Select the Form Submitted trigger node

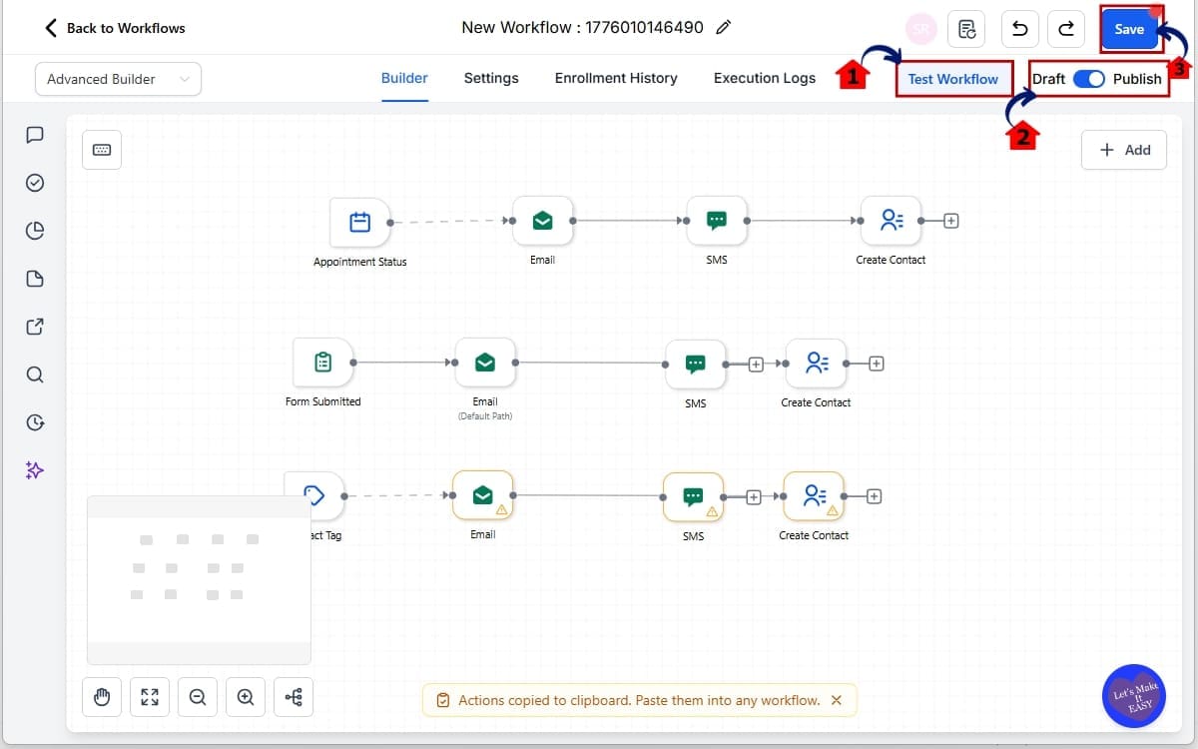pyautogui.click(x=323, y=362)
